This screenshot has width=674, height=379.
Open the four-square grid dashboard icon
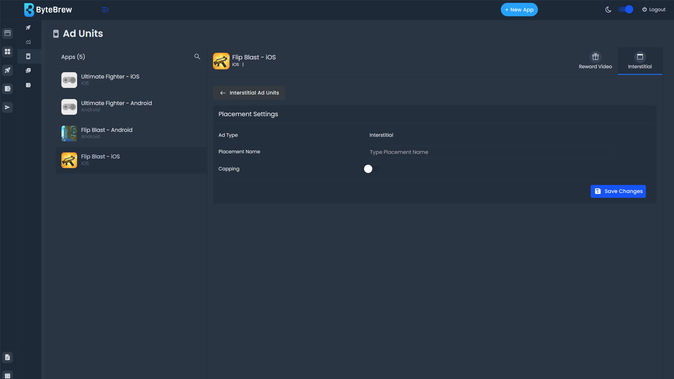click(x=7, y=52)
